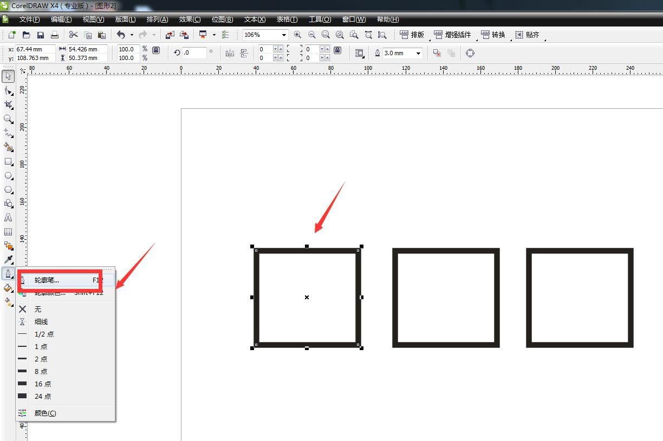Select the Table tool

point(8,232)
